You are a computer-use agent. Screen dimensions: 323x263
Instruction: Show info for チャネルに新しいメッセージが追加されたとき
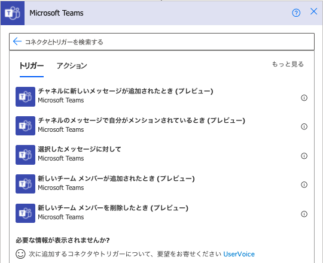tap(304, 98)
